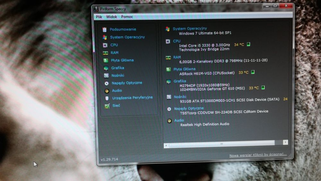Viewport: 321px width, 181px height.
Task: Click the Napędy Optyczne disc icon in sidebar
Action: click(107, 83)
